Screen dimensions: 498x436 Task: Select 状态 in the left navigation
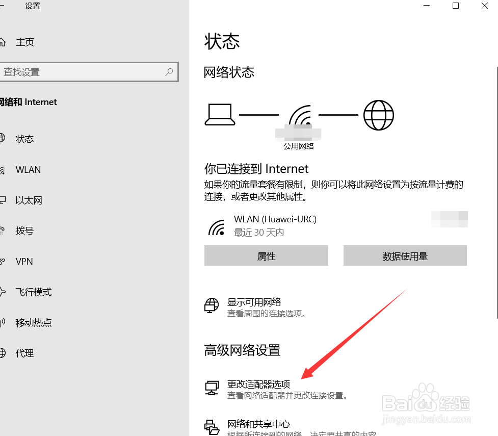click(x=24, y=139)
